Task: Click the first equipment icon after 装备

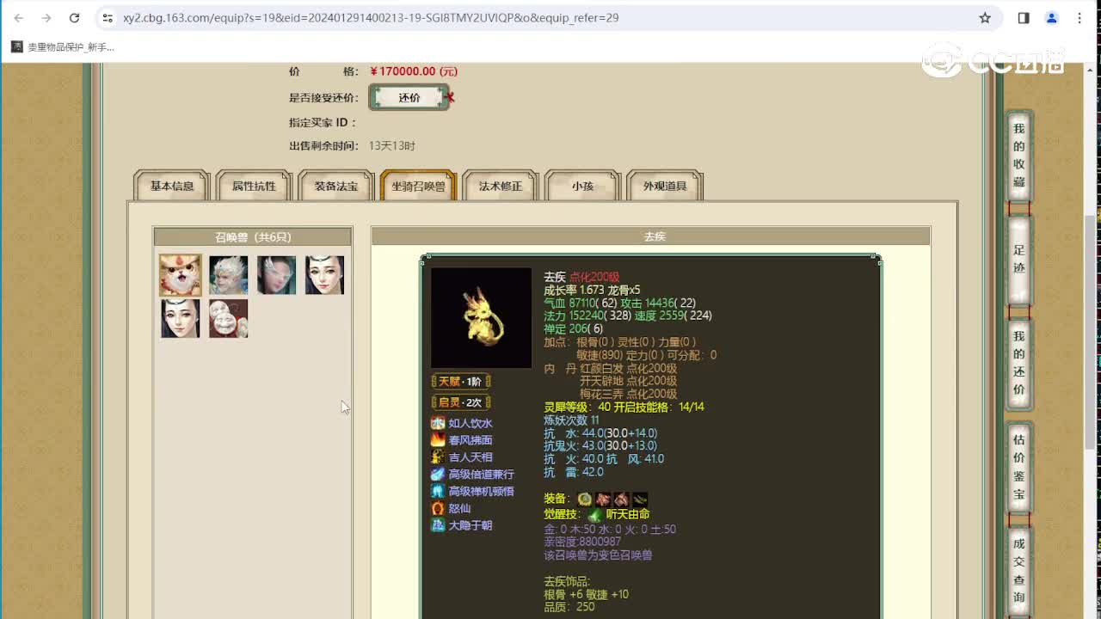Action: pos(585,499)
